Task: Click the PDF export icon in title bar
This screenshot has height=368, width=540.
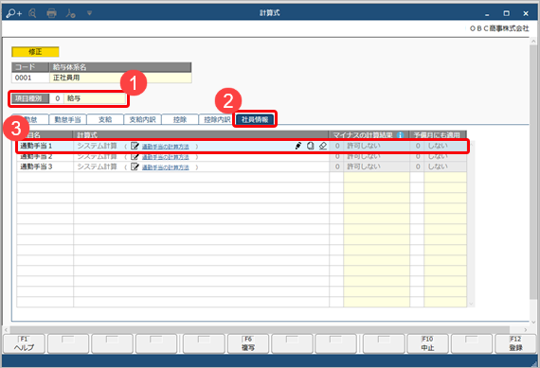Action: tap(70, 13)
